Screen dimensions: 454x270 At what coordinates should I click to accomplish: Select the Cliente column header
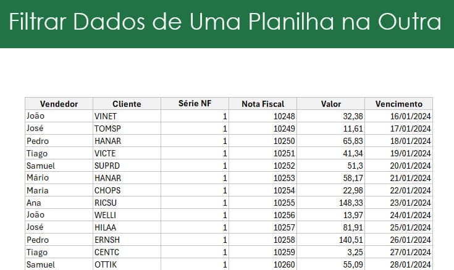pyautogui.click(x=127, y=104)
